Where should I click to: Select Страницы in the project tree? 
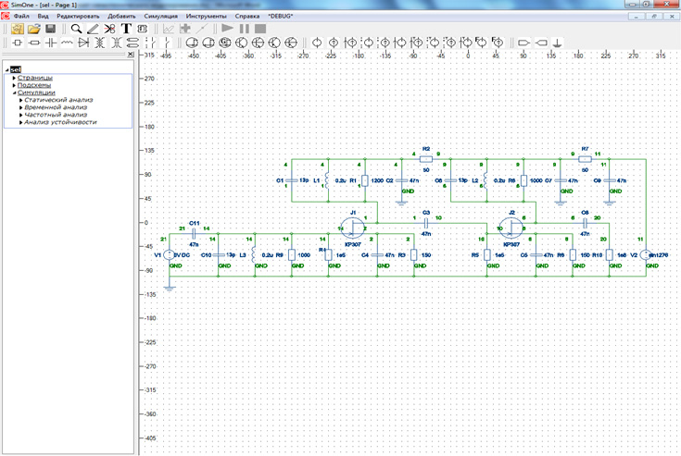tap(35, 78)
